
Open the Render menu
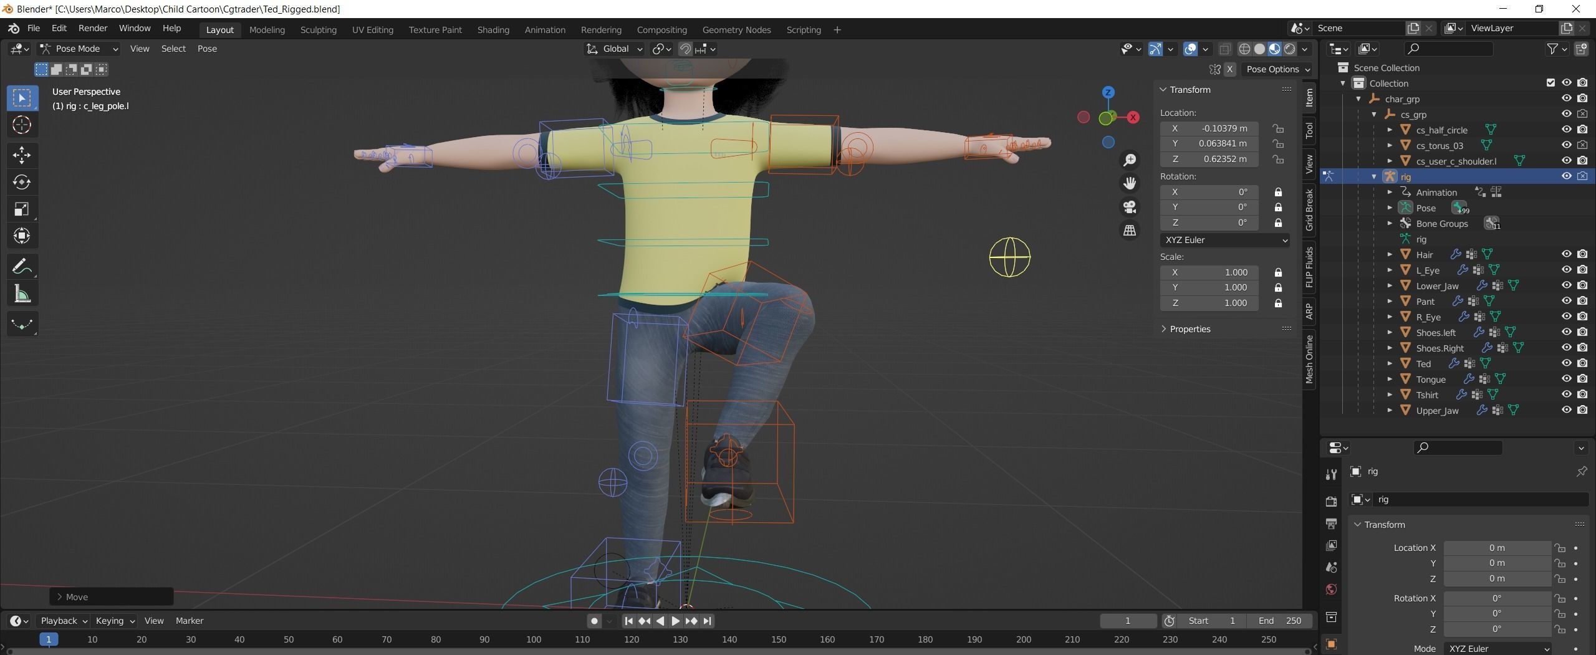(93, 28)
